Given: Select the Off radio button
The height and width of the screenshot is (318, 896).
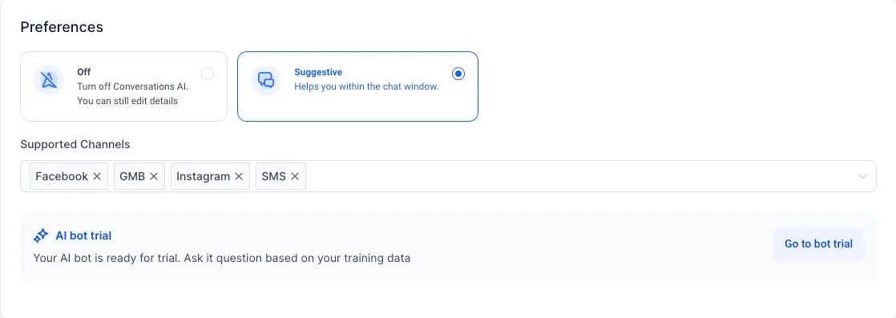Looking at the screenshot, I should pos(208,74).
